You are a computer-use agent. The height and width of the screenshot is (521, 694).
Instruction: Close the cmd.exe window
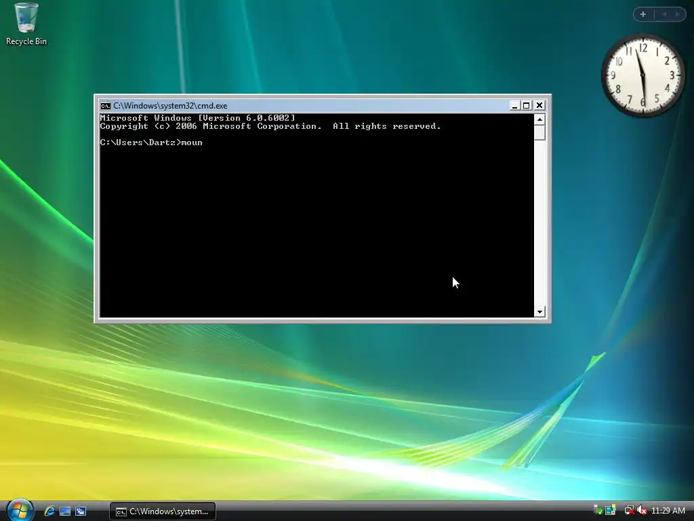tap(539, 105)
